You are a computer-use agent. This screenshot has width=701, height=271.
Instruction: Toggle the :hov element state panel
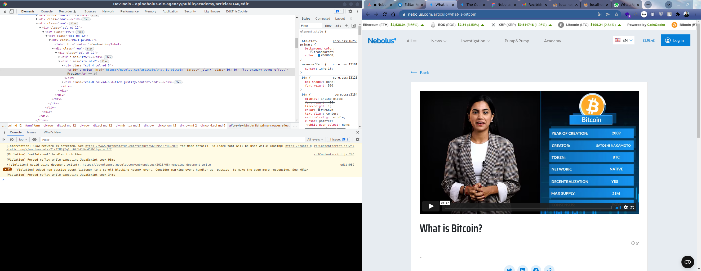328,26
